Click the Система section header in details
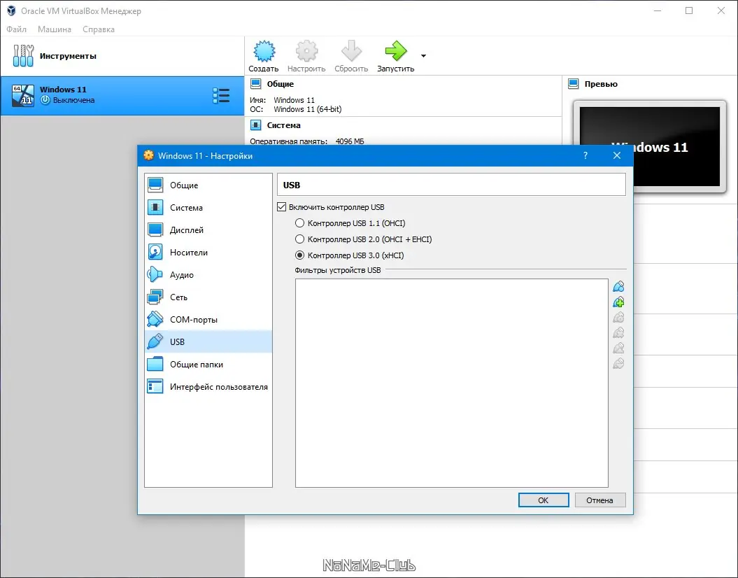Viewport: 738px width, 578px height. 283,125
